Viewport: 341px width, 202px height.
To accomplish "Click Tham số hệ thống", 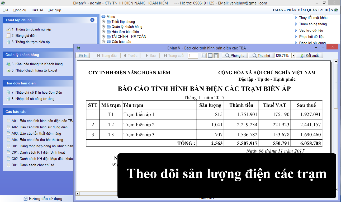I will click(313, 24).
